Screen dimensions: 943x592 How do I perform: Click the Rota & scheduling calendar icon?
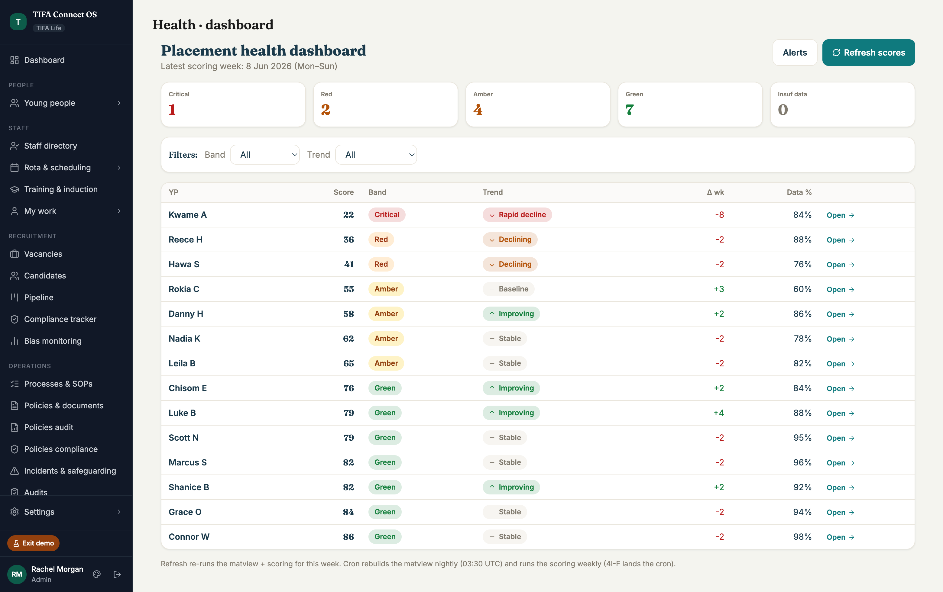[x=15, y=167]
